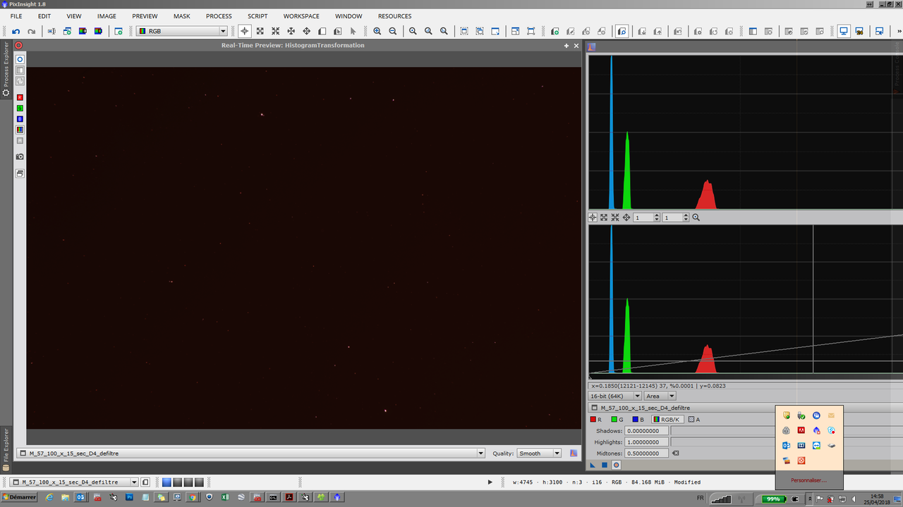Click the plus button on preview title bar
903x507 pixels.
click(x=566, y=45)
